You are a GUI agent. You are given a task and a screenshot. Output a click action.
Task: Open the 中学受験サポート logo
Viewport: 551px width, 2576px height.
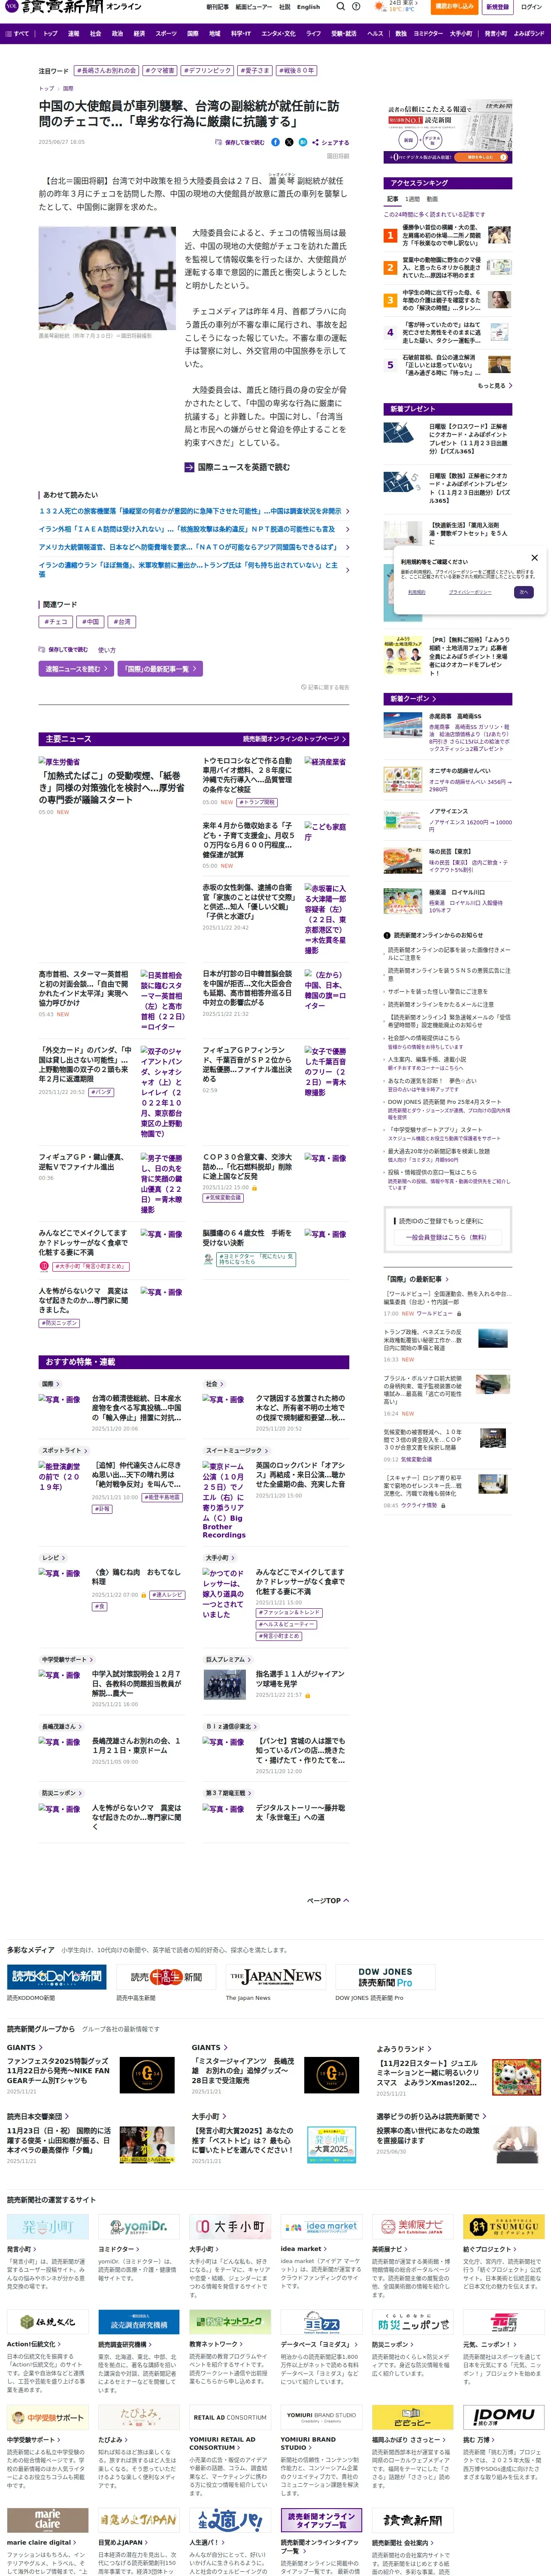tap(48, 2417)
